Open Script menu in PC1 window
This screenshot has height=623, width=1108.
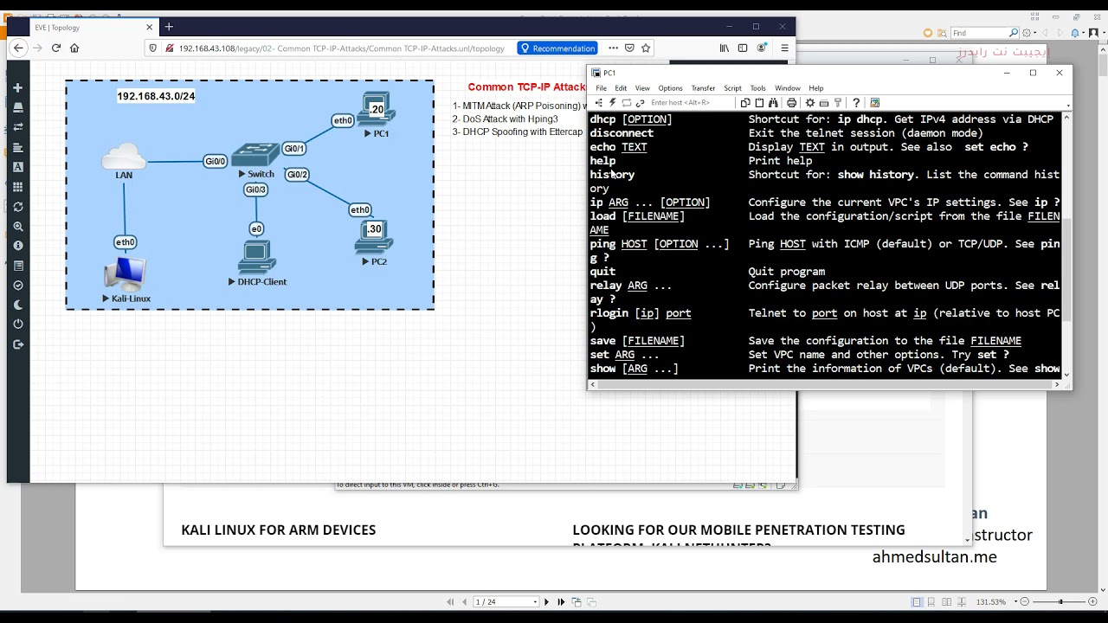click(732, 88)
